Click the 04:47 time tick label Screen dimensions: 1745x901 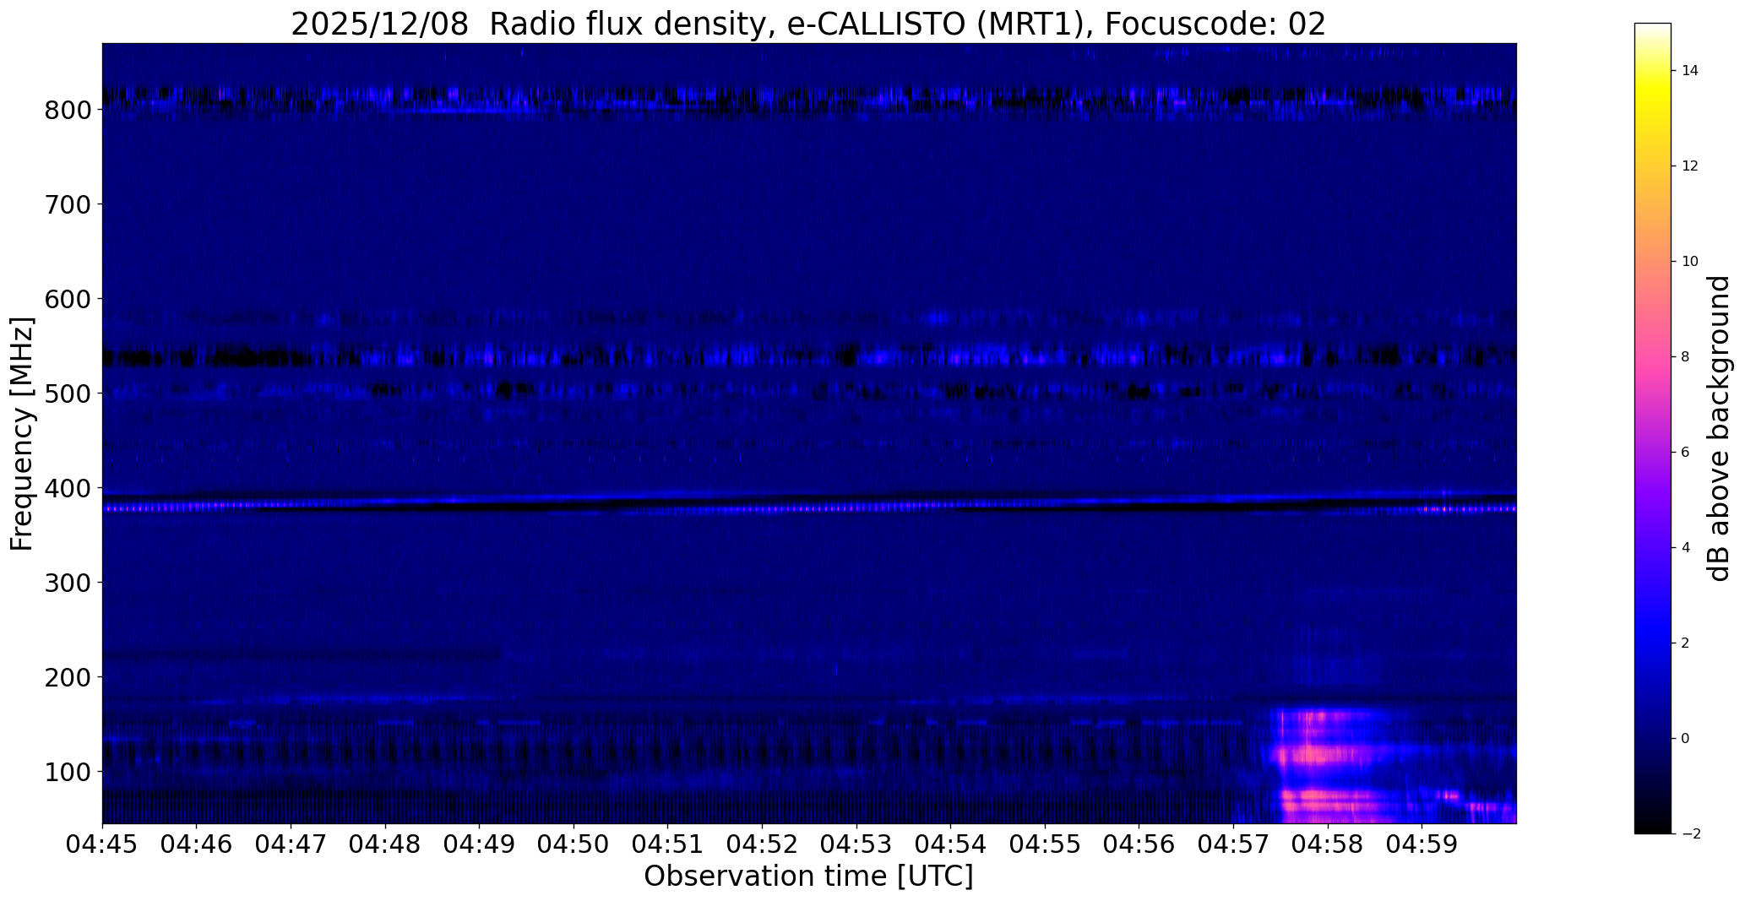[291, 844]
